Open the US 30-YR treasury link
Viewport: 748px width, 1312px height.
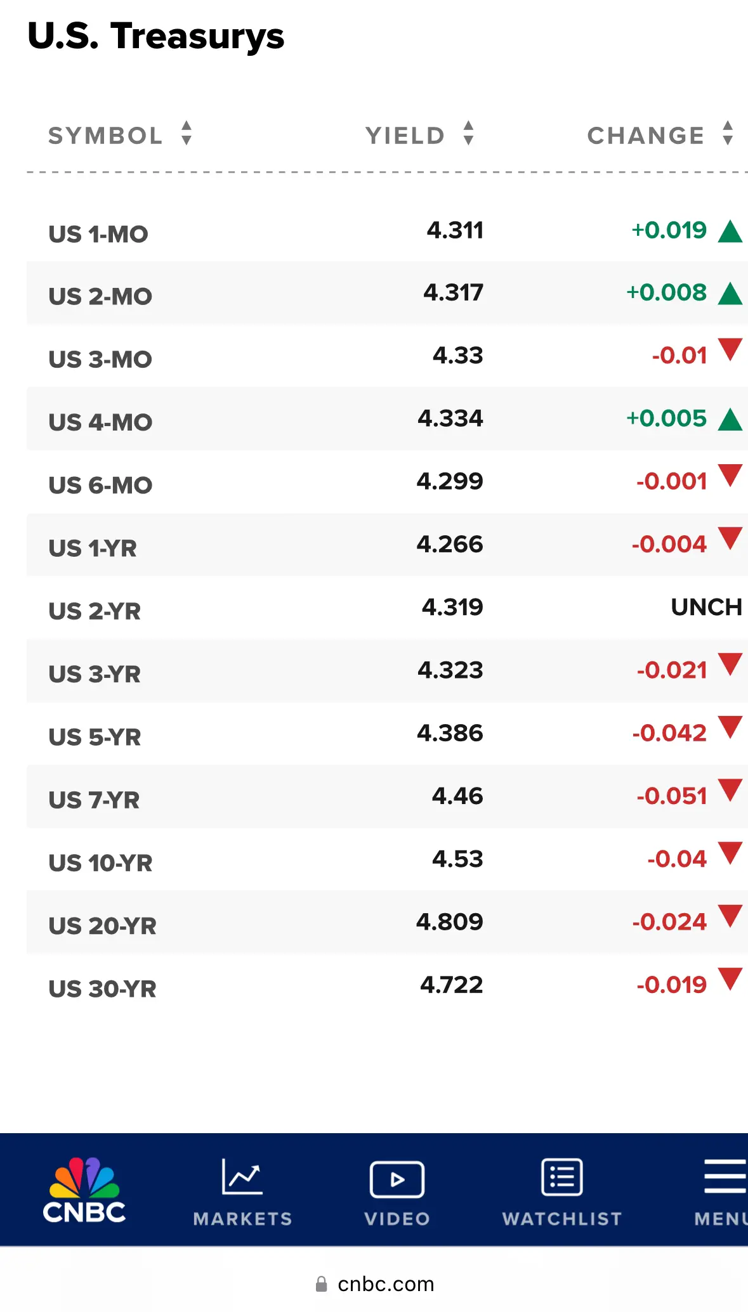tap(102, 989)
